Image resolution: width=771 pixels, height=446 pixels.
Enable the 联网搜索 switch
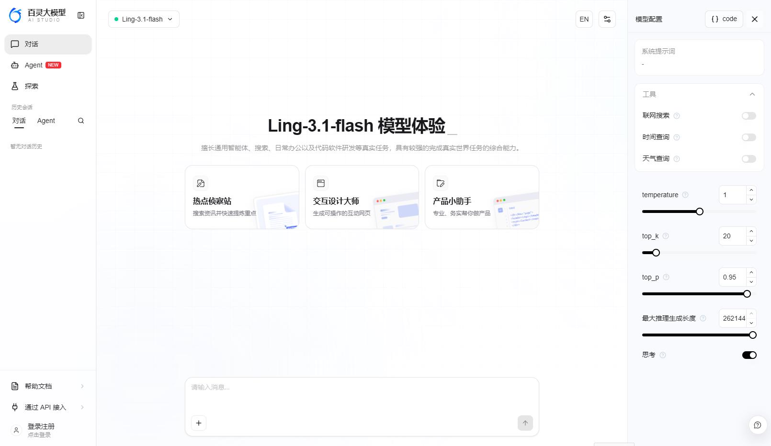click(749, 116)
